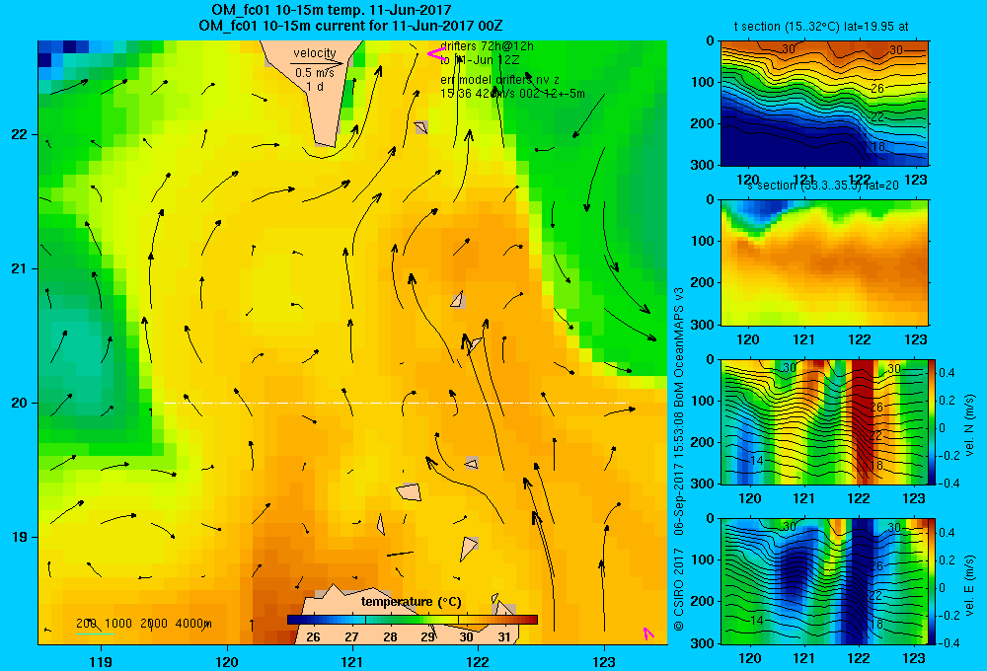
Task: Open the northward velocity section panel
Action: click(x=824, y=421)
